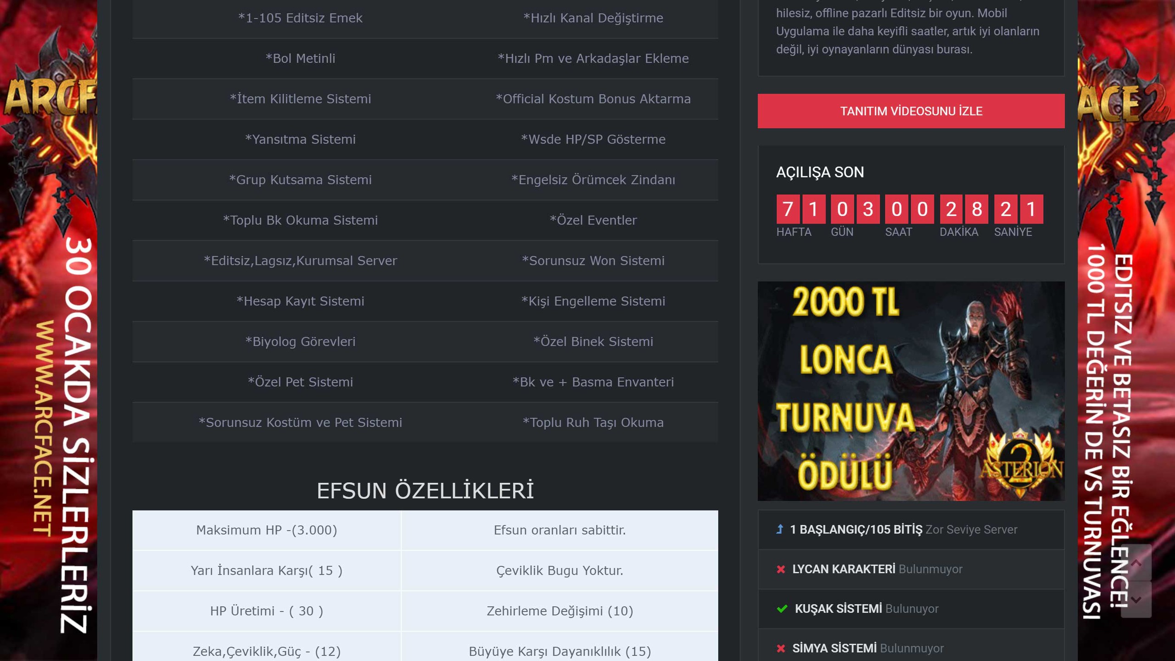Click '*Toplu Ruh Taşı Okuma' text

(593, 422)
